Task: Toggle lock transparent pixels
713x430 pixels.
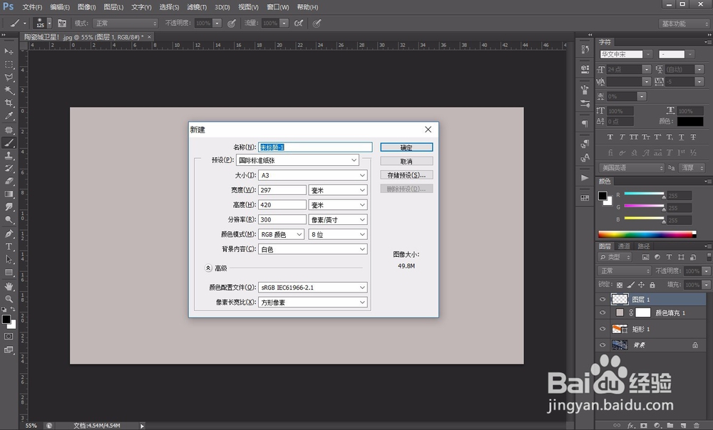Action: tap(620, 285)
